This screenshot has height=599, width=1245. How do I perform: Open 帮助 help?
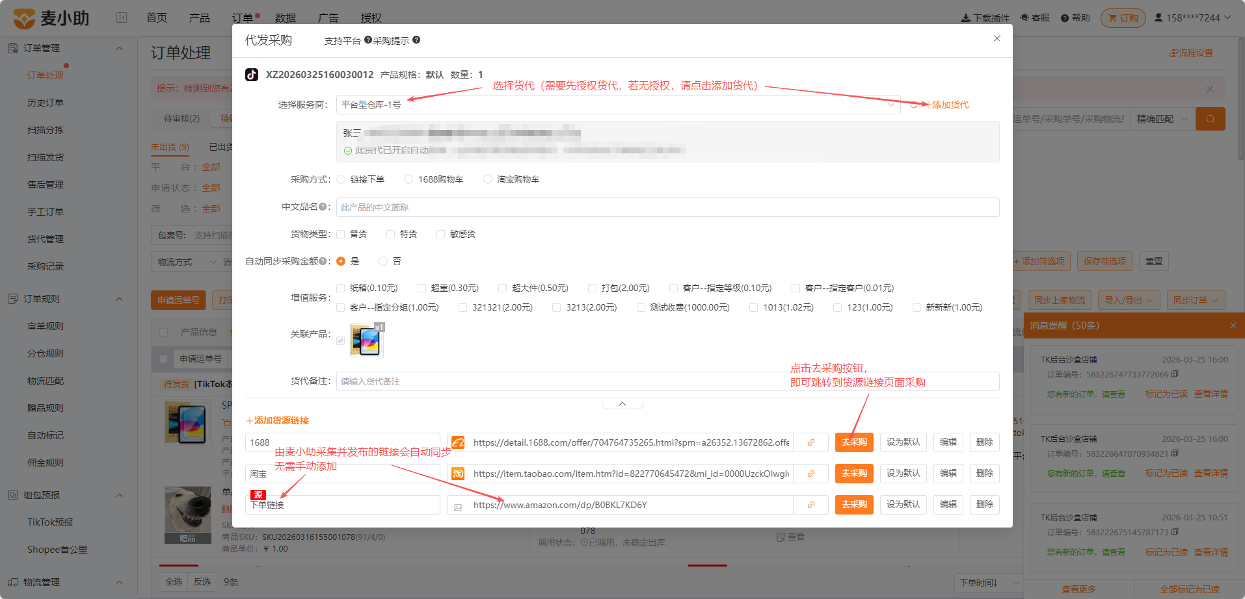tap(1075, 18)
